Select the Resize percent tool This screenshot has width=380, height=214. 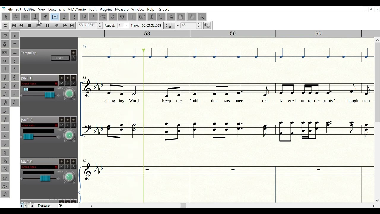(171, 17)
